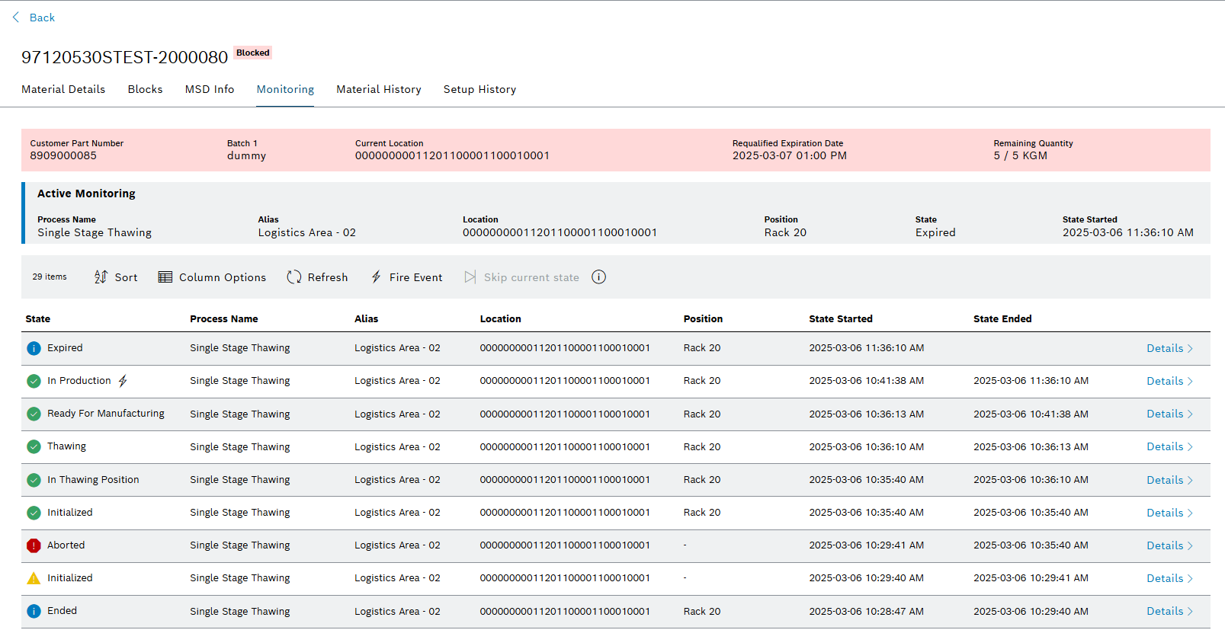Click customer part number 8909000085
Viewport: 1225px width, 630px height.
pyautogui.click(x=63, y=155)
